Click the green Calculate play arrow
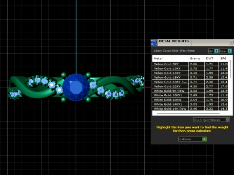The height and width of the screenshot is (175, 234). pyautogui.click(x=204, y=139)
